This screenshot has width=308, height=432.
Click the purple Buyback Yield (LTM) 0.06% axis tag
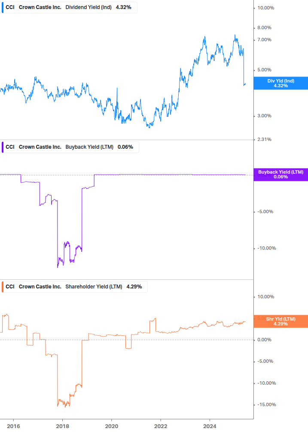(281, 175)
